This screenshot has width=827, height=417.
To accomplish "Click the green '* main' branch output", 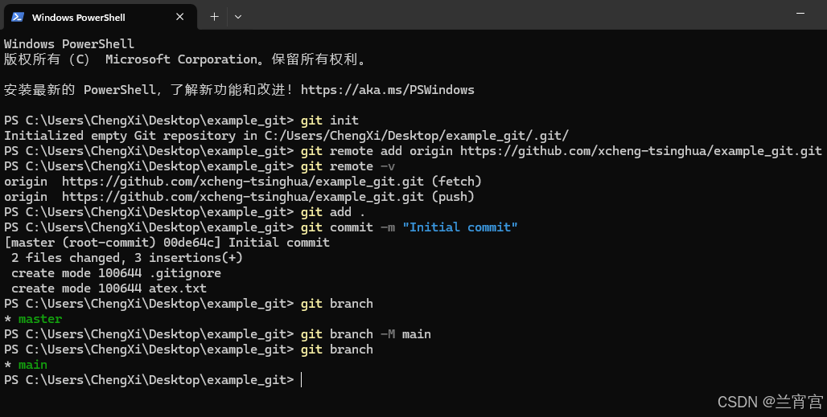I will coord(26,365).
